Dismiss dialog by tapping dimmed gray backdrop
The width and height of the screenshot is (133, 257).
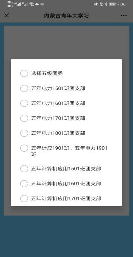(x=66, y=43)
